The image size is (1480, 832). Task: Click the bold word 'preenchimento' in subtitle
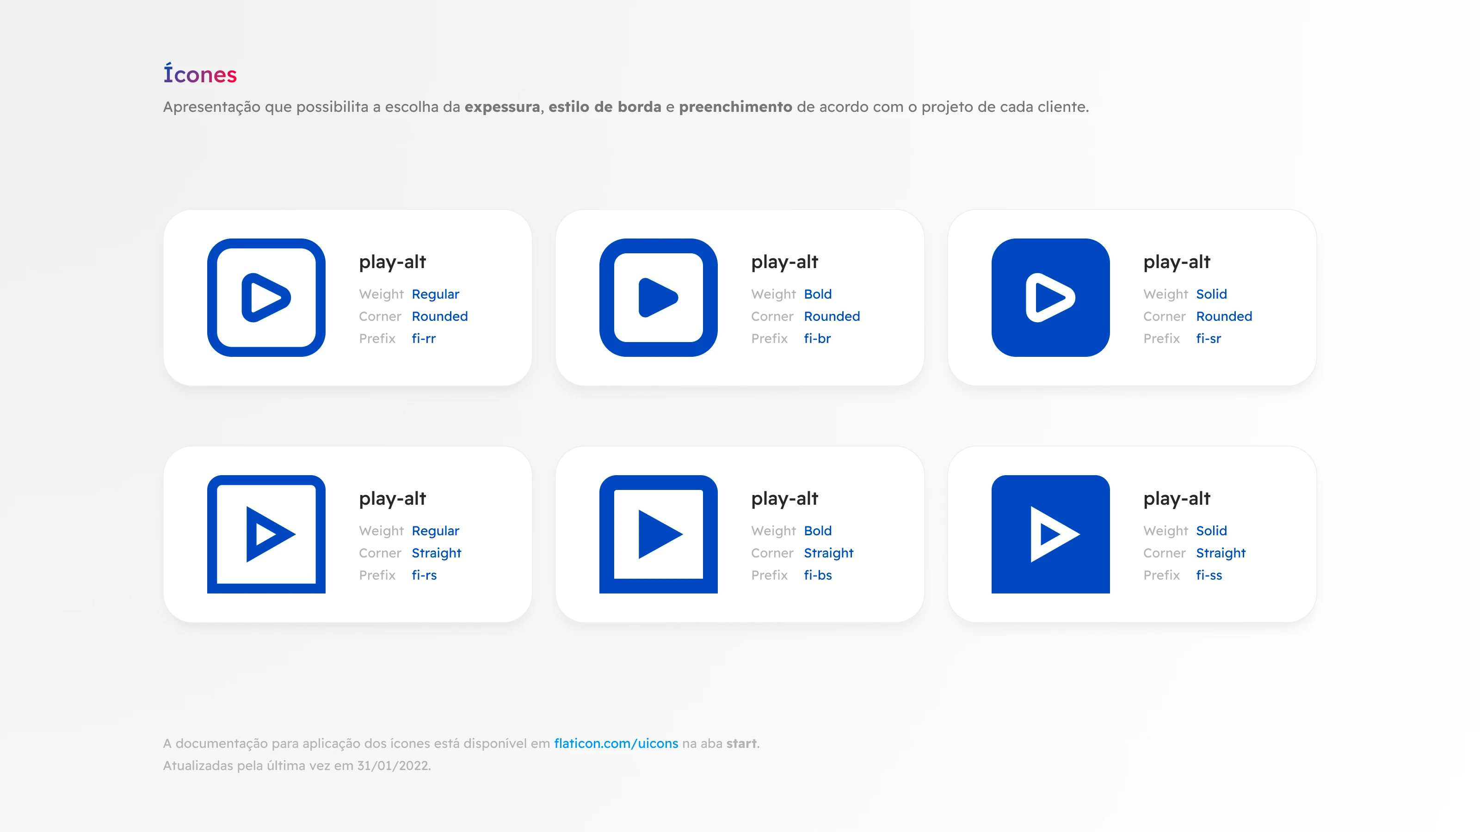pos(735,107)
